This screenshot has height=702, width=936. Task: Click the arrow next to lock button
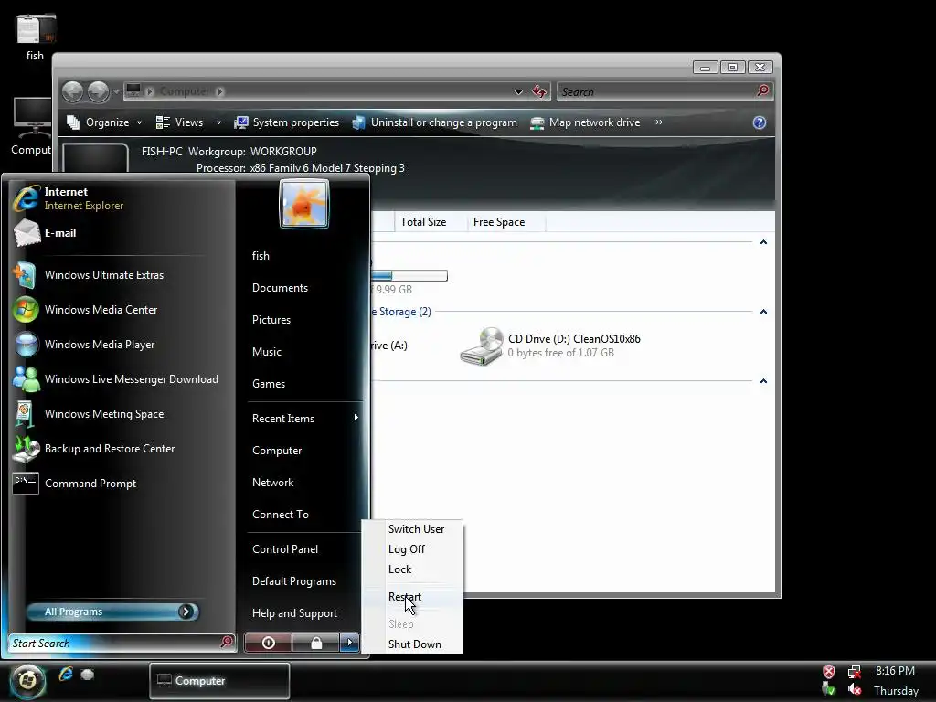349,643
